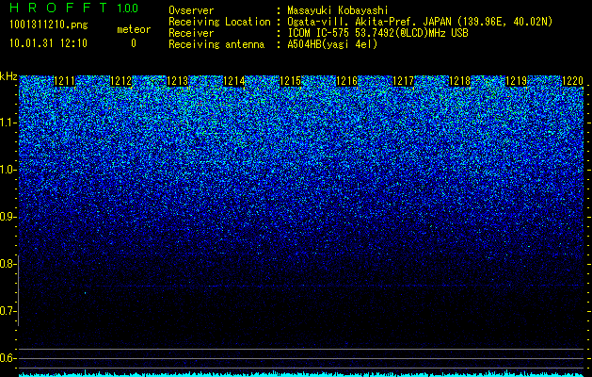Click the 1219 time marker
This screenshot has height=377, width=592.
click(516, 81)
